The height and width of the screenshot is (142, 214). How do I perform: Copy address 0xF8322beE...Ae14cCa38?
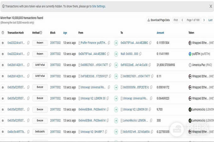[150, 65]
